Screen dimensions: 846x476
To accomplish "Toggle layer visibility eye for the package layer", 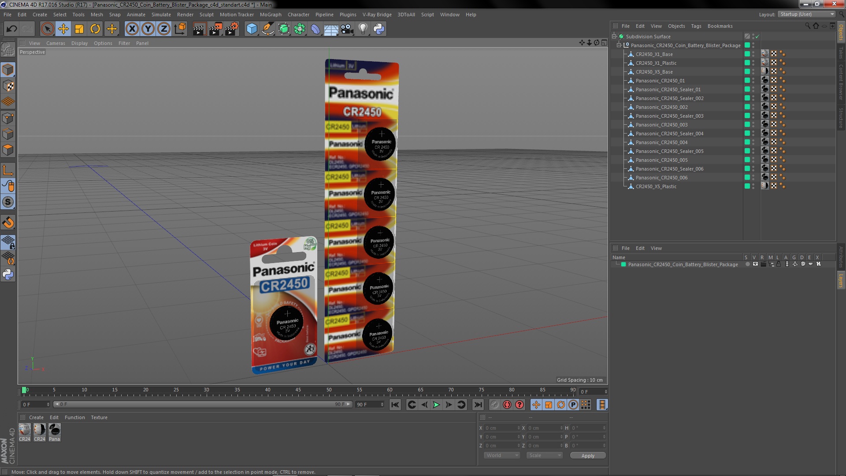I will [x=755, y=264].
